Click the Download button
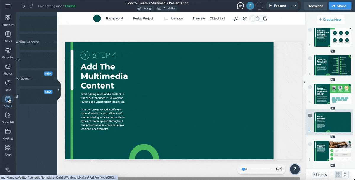Image resolution: width=355 pixels, height=180 pixels. click(x=315, y=6)
